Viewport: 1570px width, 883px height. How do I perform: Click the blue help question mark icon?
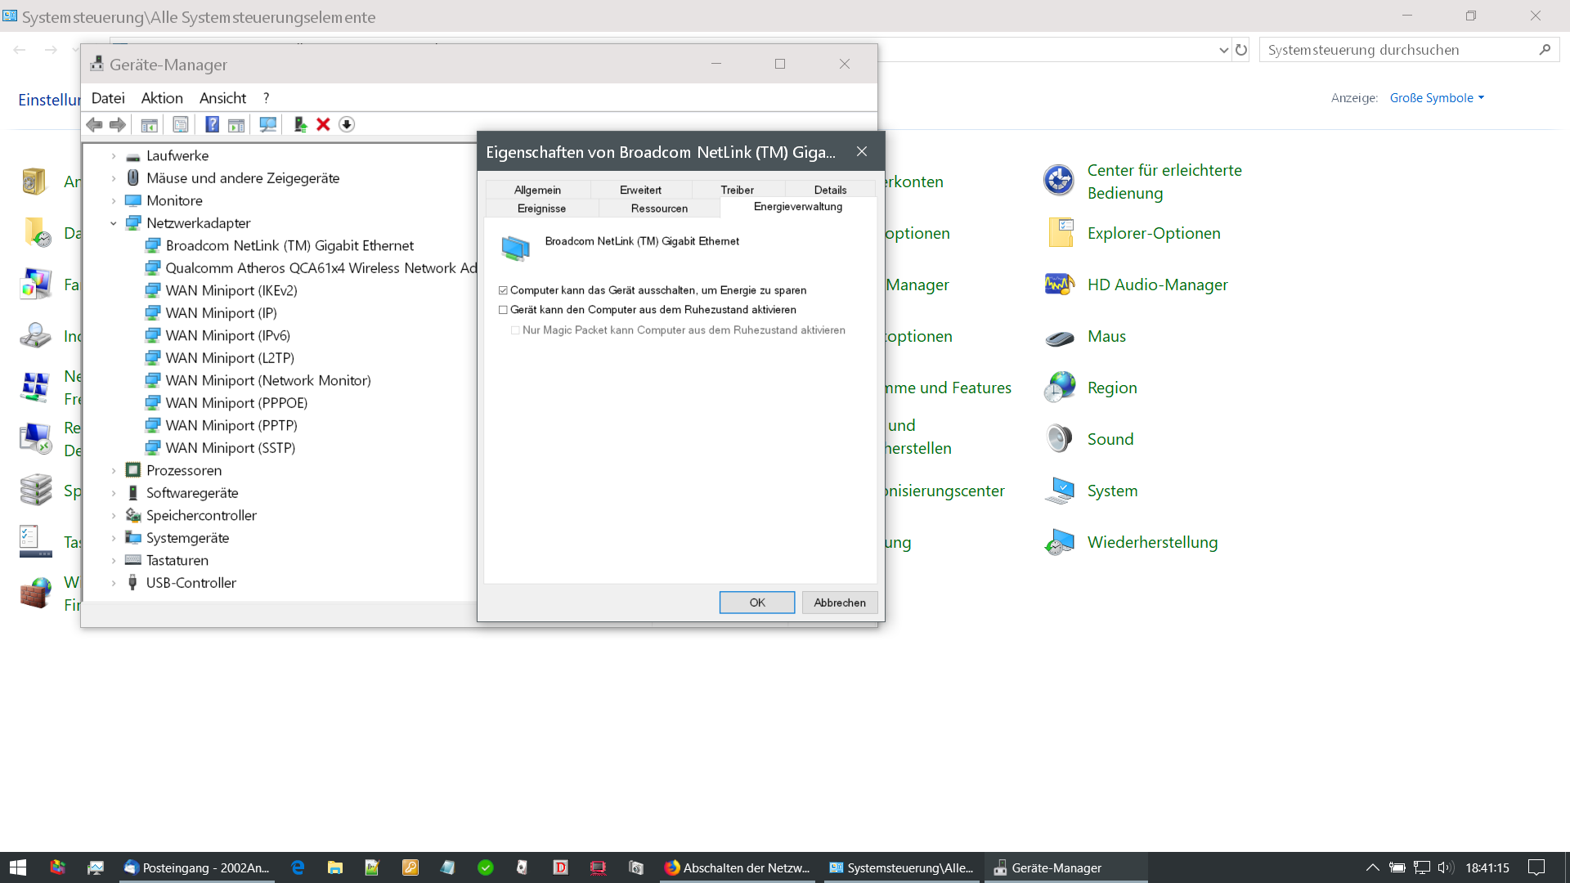coord(212,124)
